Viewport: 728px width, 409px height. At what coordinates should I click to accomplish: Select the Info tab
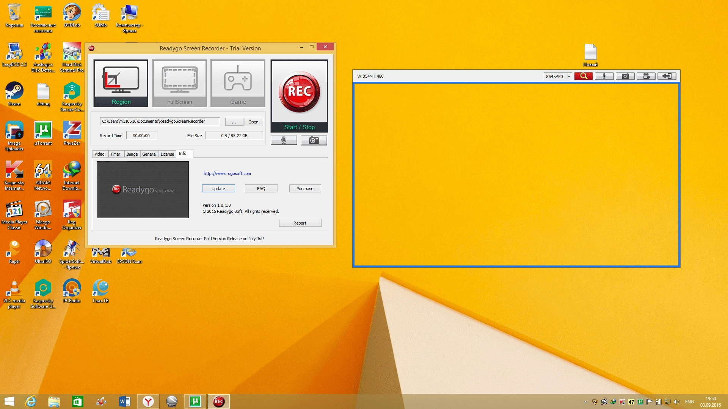(184, 153)
